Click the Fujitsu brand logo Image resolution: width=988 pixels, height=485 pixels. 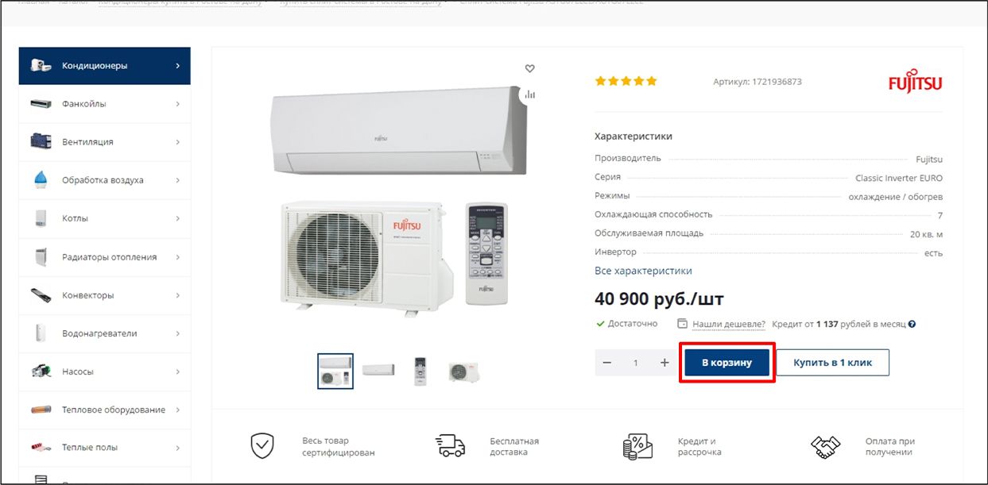point(915,83)
